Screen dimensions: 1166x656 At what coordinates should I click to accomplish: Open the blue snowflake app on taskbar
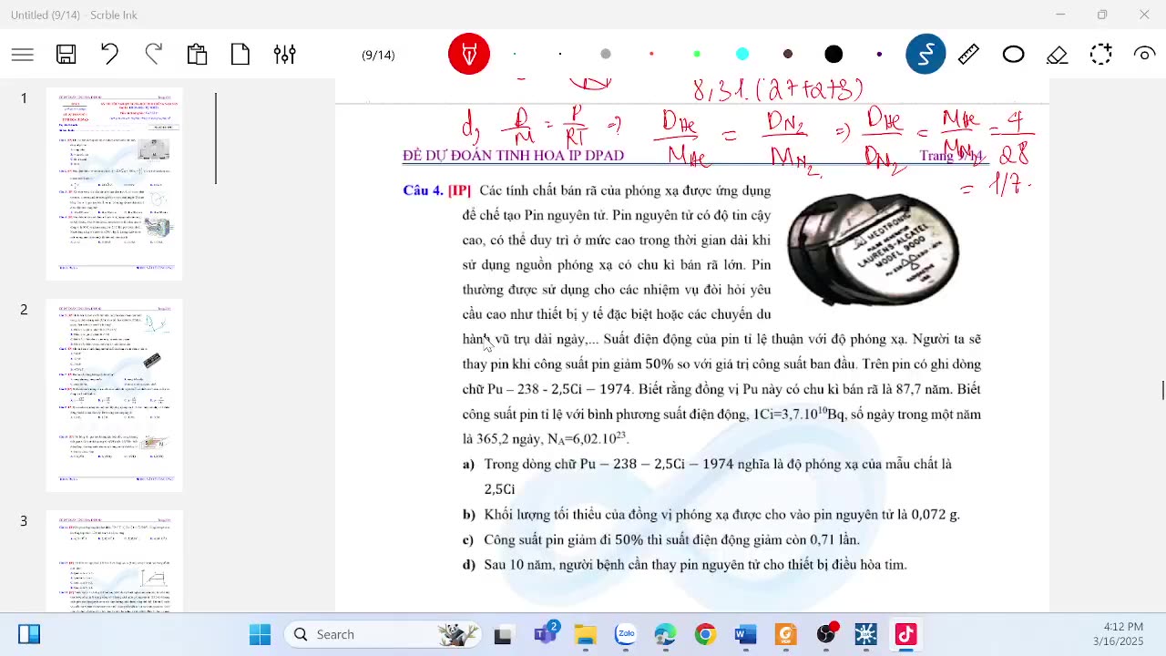pos(865,634)
